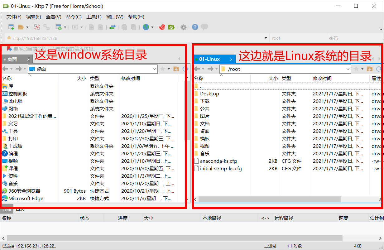Open the globe icon's dropdown arrow
Screen dimensions: 384x250
152,27
